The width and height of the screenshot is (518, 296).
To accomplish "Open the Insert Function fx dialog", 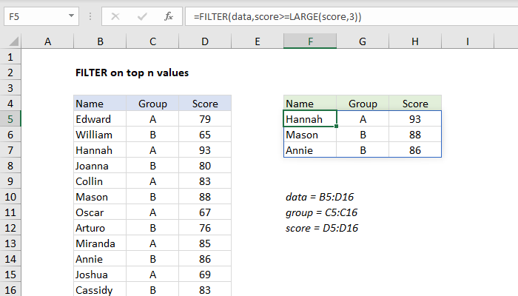I will [169, 16].
